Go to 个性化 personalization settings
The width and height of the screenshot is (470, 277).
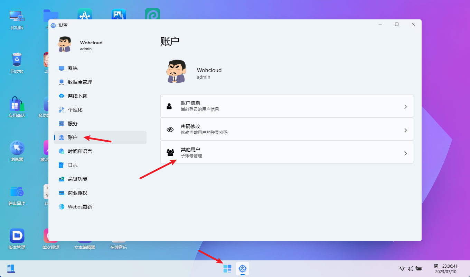(75, 110)
